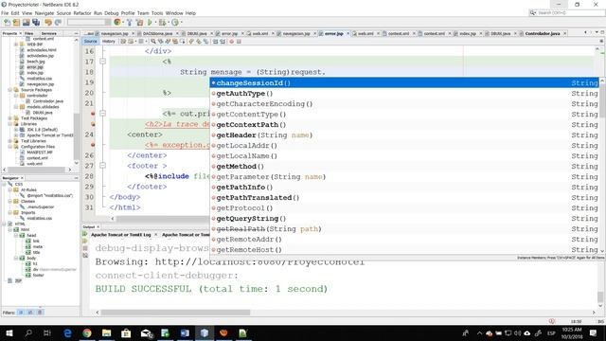Viewport: 606px width, 341px height.
Task: Open the Windows Start menu
Action: [9, 332]
